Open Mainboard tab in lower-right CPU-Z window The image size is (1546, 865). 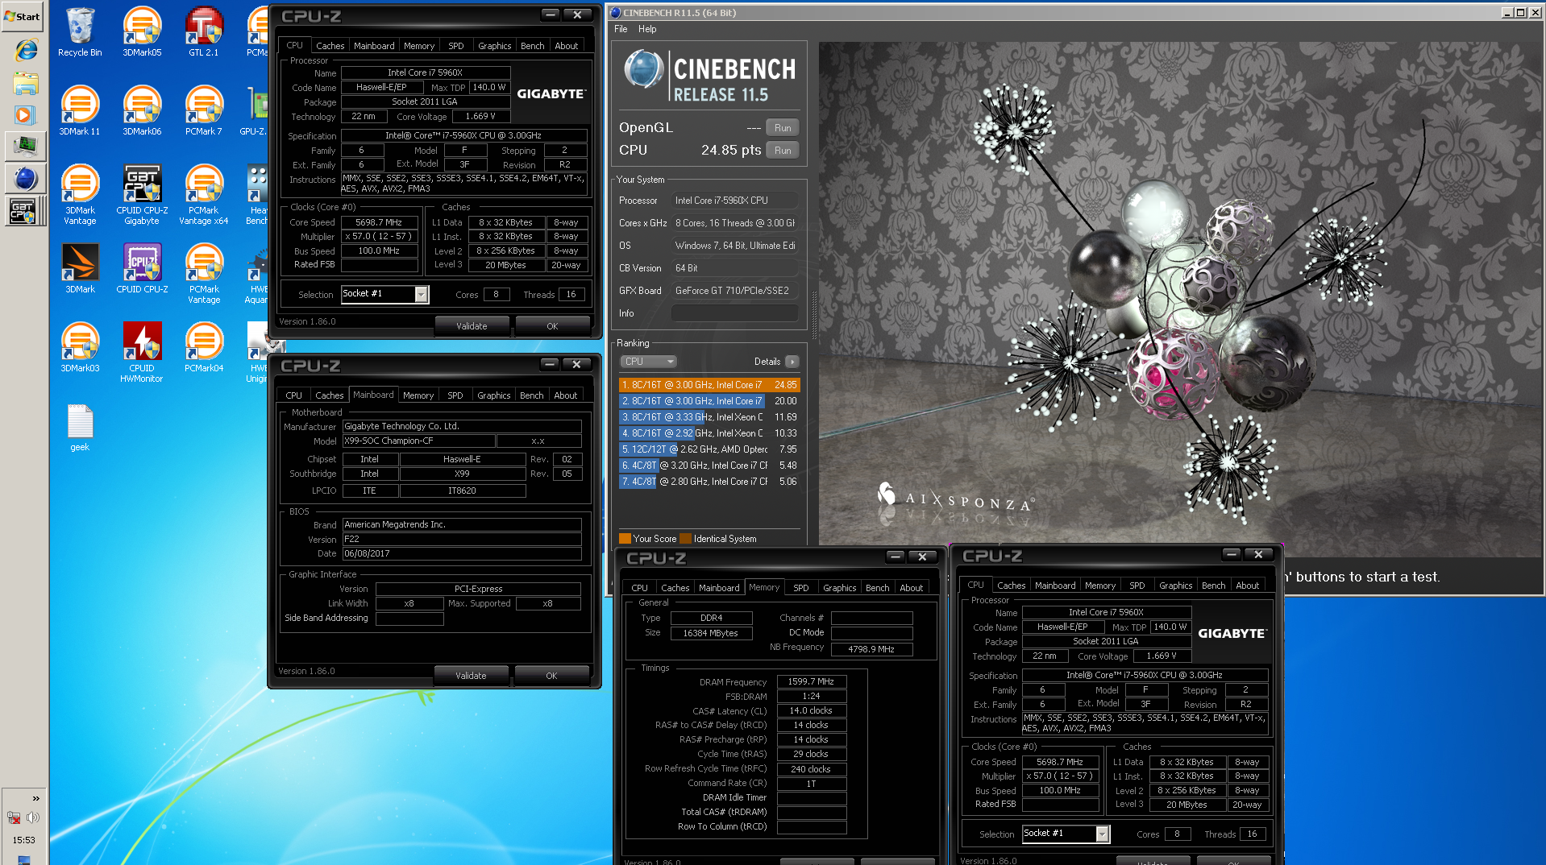coord(1055,586)
